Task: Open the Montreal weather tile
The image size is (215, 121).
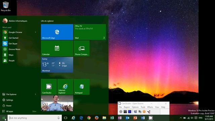Action: click(57, 65)
